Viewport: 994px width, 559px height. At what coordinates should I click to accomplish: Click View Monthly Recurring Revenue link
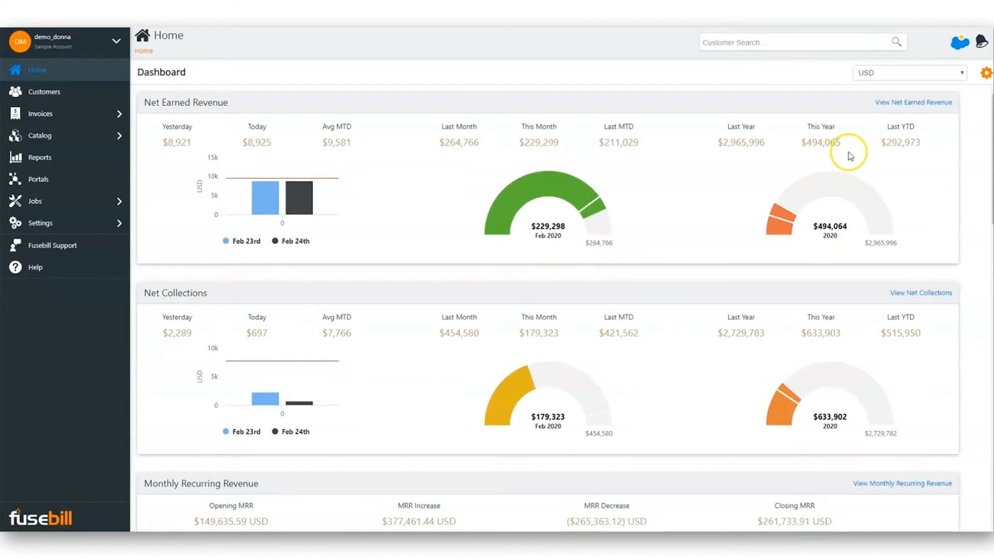902,484
